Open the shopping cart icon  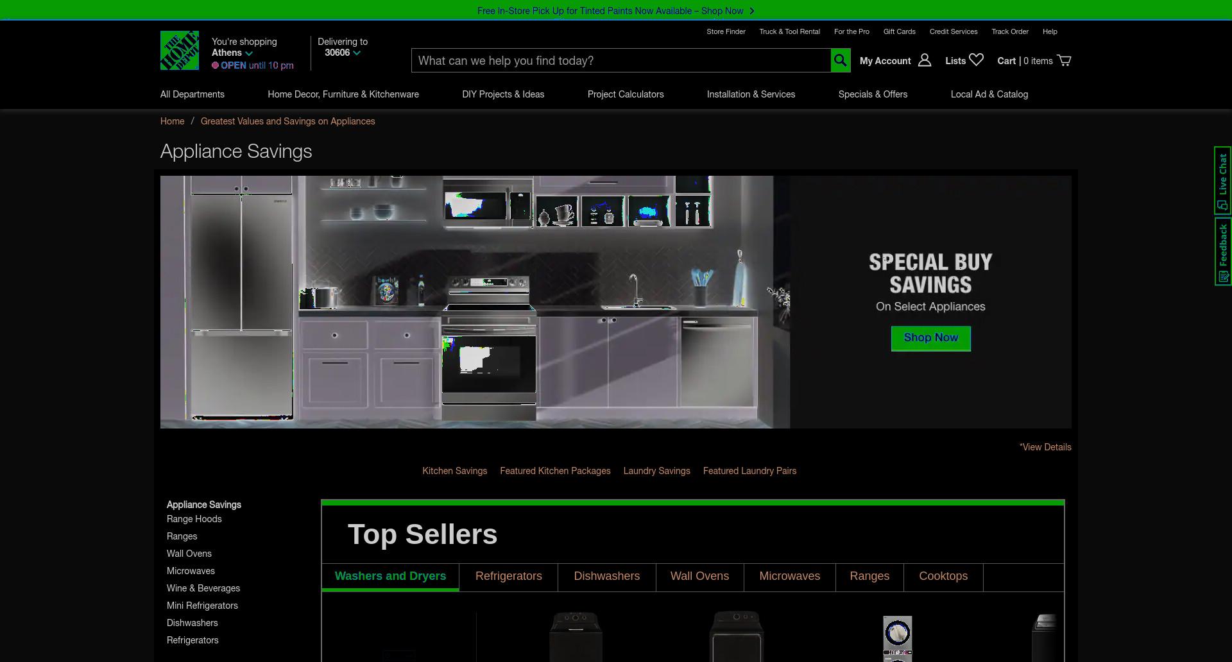(1065, 60)
